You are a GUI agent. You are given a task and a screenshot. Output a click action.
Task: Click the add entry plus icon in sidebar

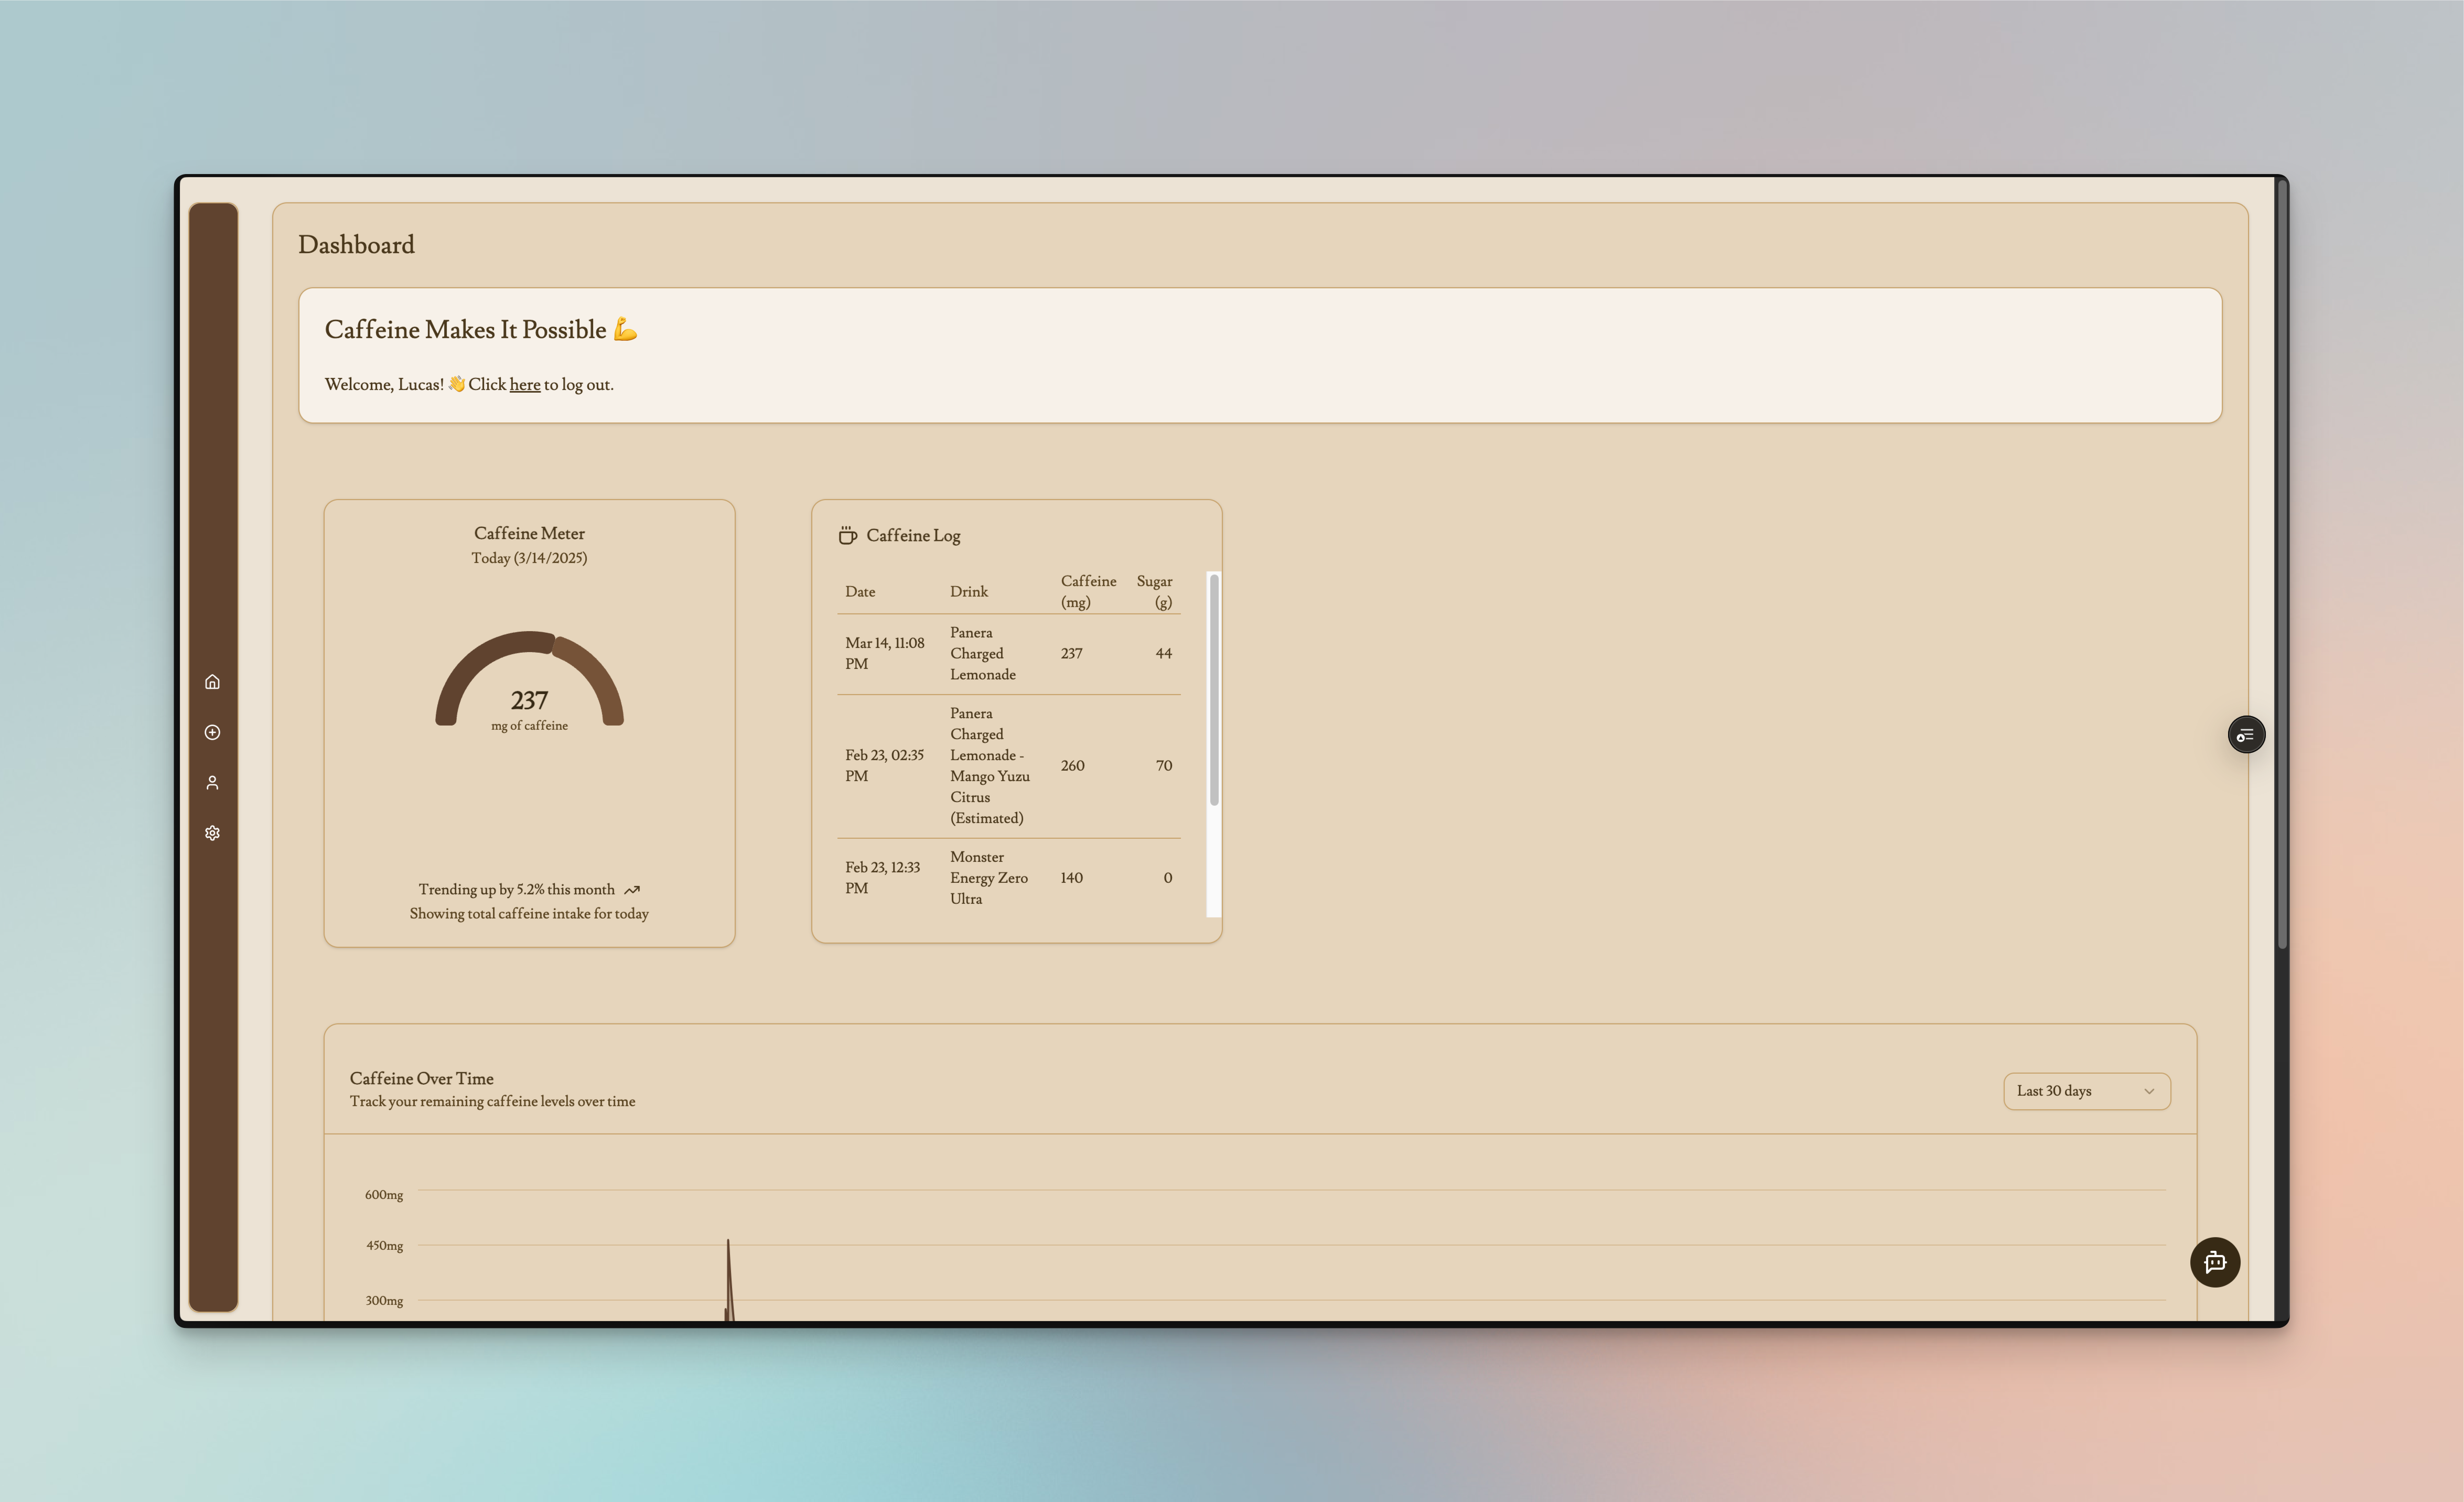pyautogui.click(x=212, y=732)
